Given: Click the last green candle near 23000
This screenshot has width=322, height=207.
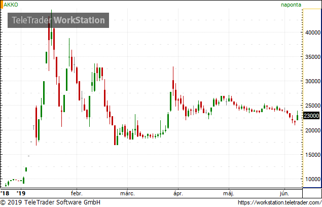Looking at the screenshot, I should click(x=297, y=116).
